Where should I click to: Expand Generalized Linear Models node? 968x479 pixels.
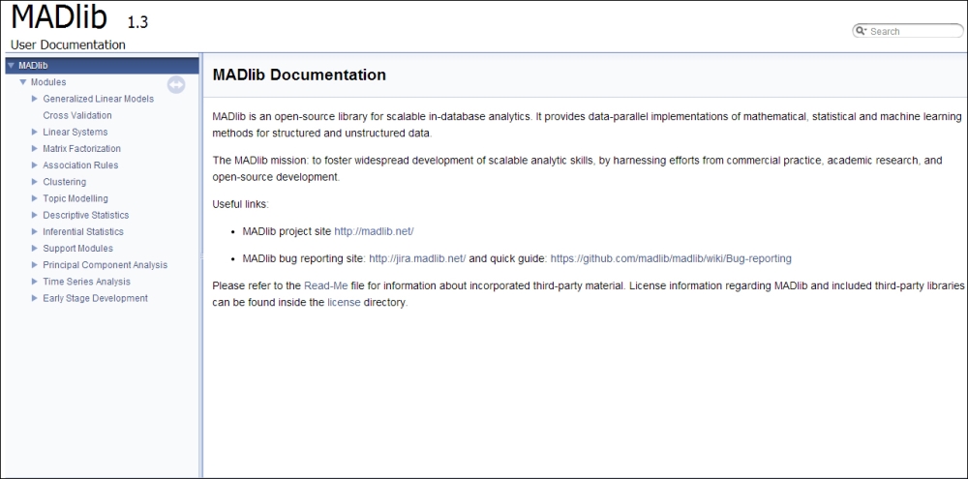click(35, 99)
